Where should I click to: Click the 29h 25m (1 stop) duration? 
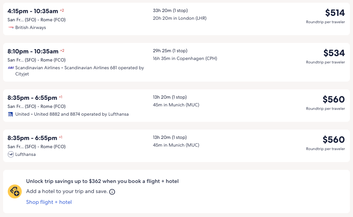(170, 51)
